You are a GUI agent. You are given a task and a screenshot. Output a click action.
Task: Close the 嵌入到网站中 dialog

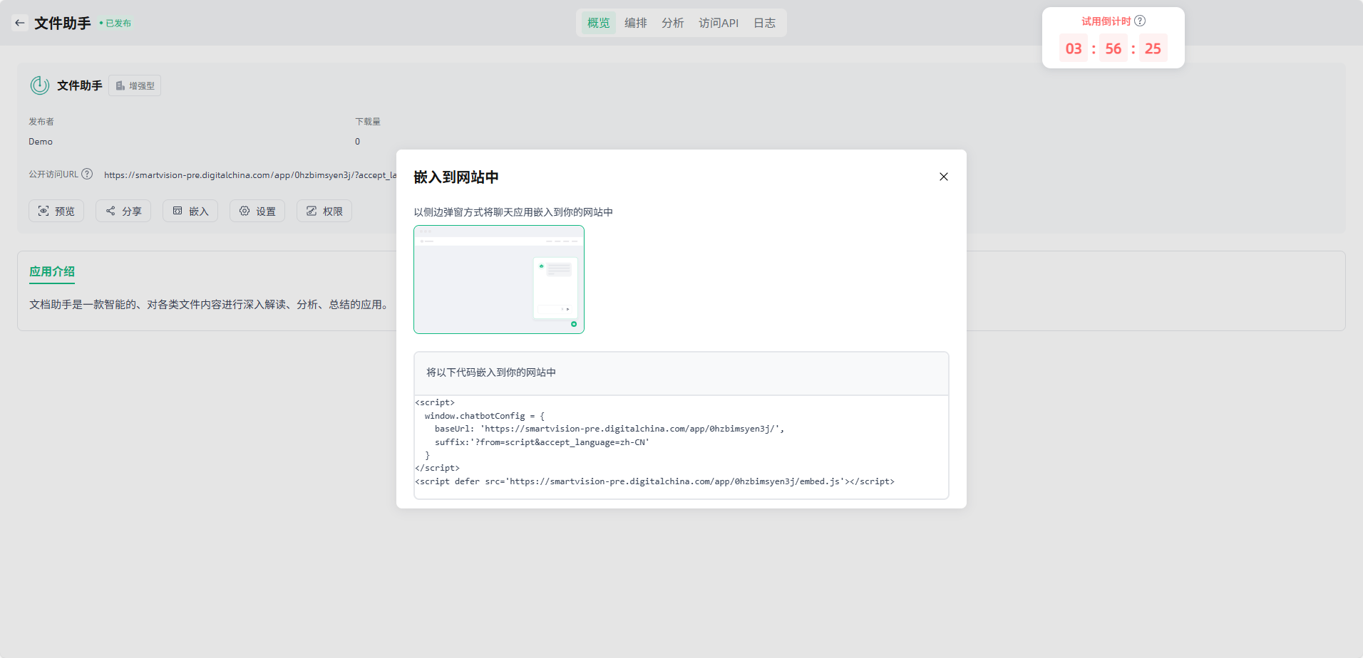coord(943,177)
